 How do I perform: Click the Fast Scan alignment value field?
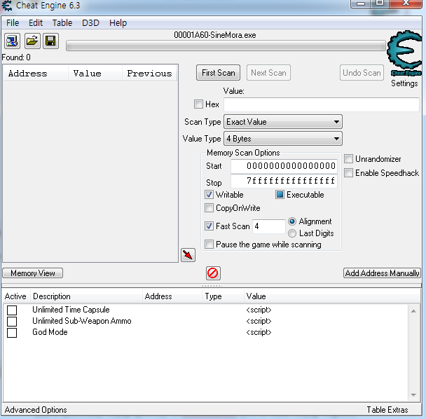tap(268, 226)
